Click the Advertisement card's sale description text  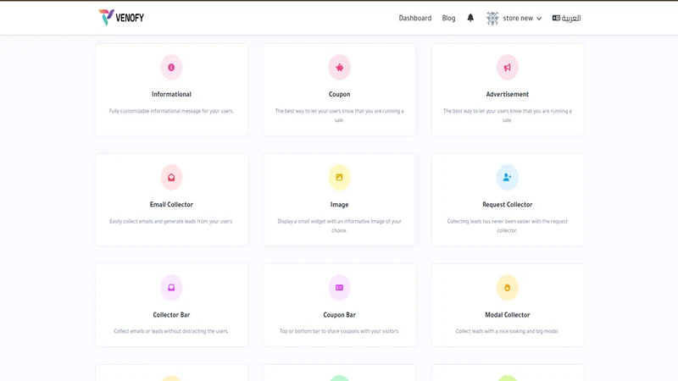point(507,116)
